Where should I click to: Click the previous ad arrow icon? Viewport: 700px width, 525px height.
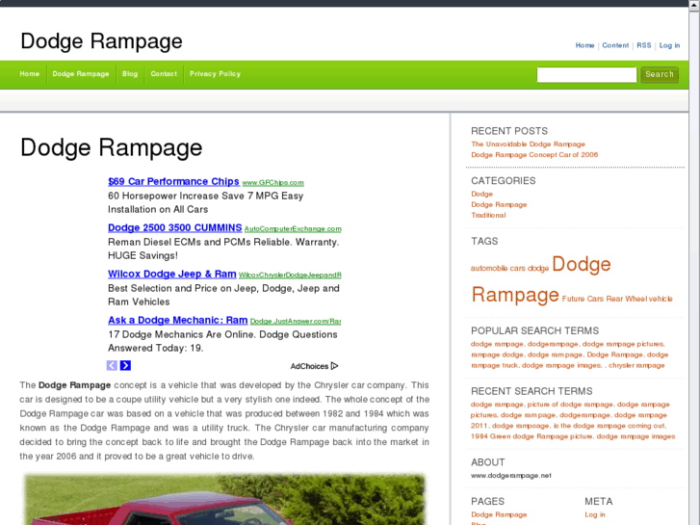coord(112,365)
